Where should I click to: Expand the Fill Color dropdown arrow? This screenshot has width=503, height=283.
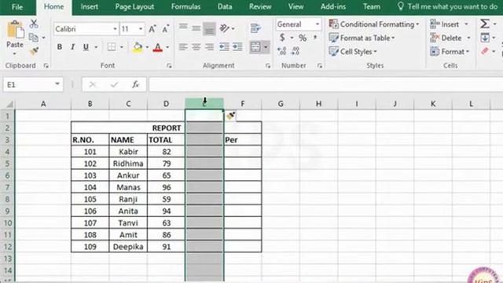[147, 47]
